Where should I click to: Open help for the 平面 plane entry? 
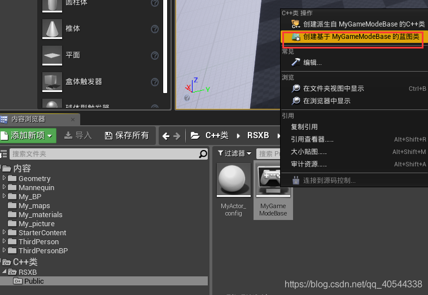click(155, 56)
